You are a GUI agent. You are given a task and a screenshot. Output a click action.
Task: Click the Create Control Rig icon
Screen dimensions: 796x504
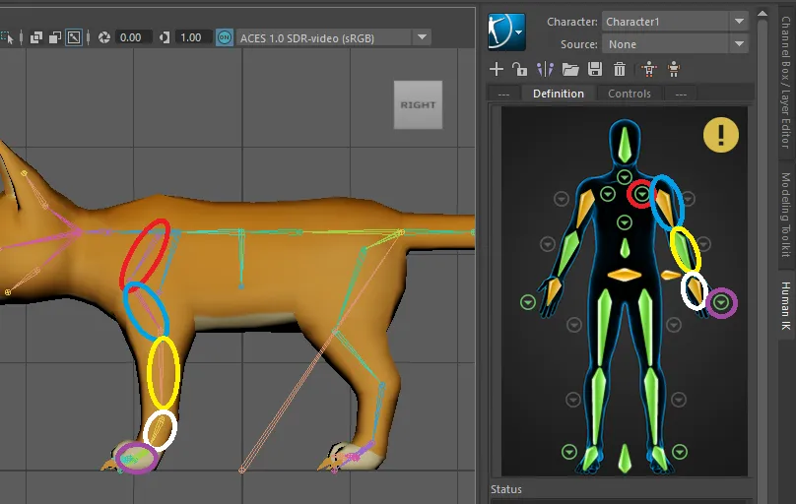(x=674, y=69)
